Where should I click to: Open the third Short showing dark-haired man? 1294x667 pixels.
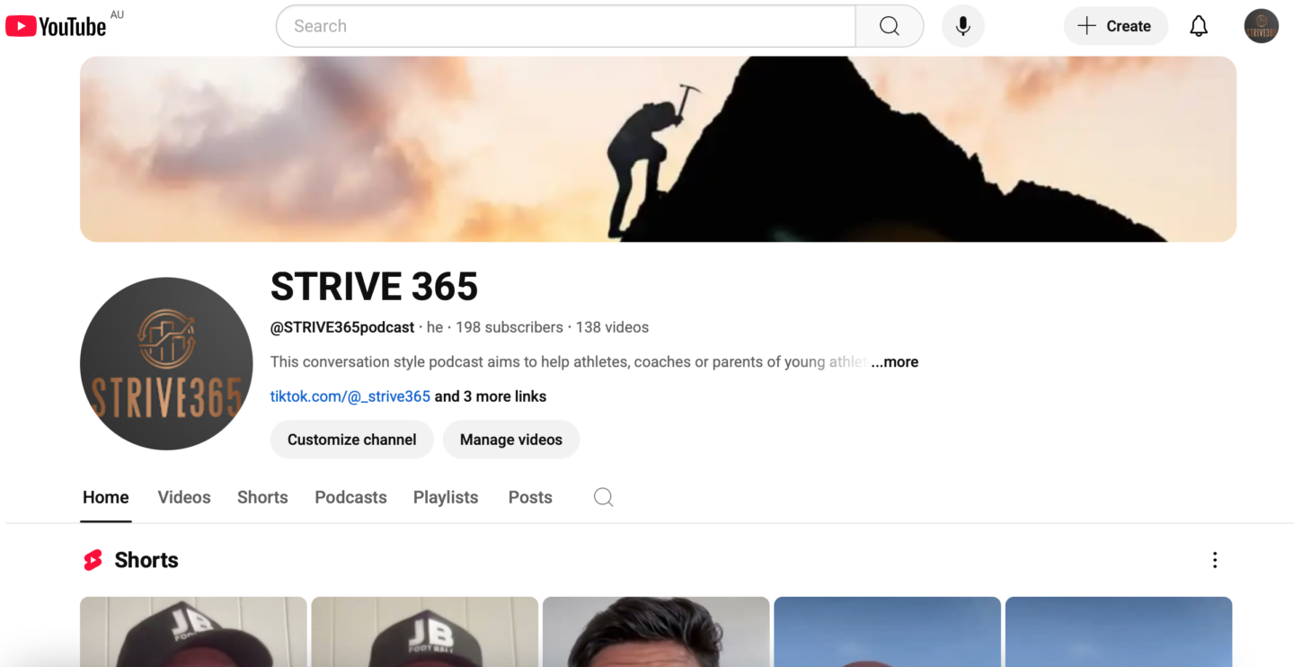[x=656, y=632]
